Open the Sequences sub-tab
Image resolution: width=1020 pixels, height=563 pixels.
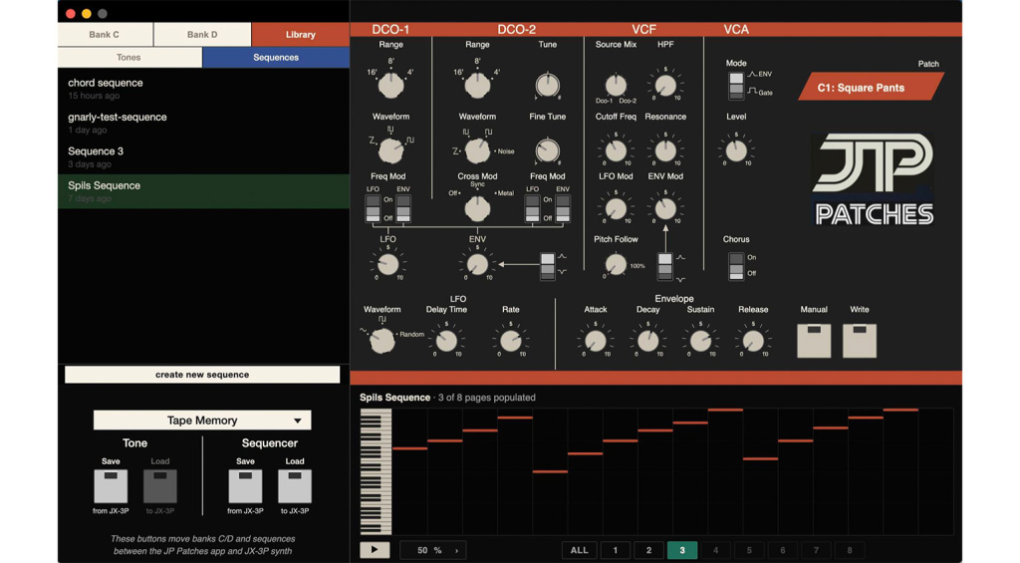[x=276, y=57]
